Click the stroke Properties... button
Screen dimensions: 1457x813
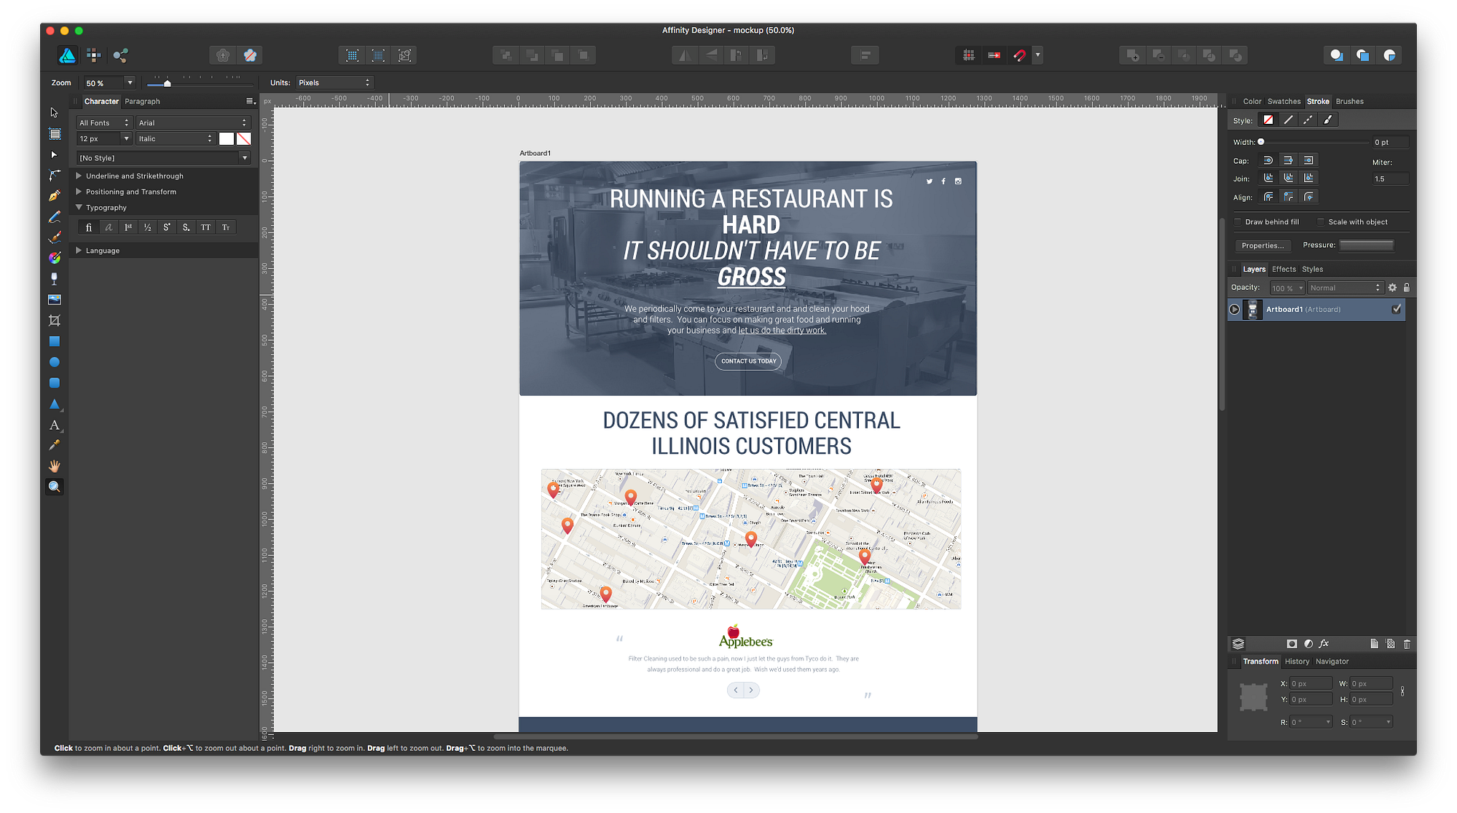[x=1262, y=246]
